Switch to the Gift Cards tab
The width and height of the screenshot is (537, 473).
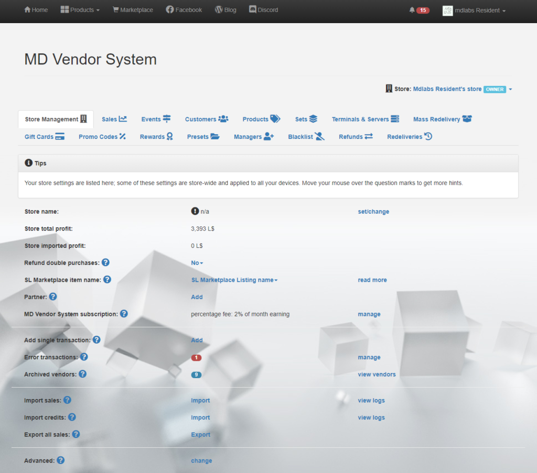tap(45, 137)
